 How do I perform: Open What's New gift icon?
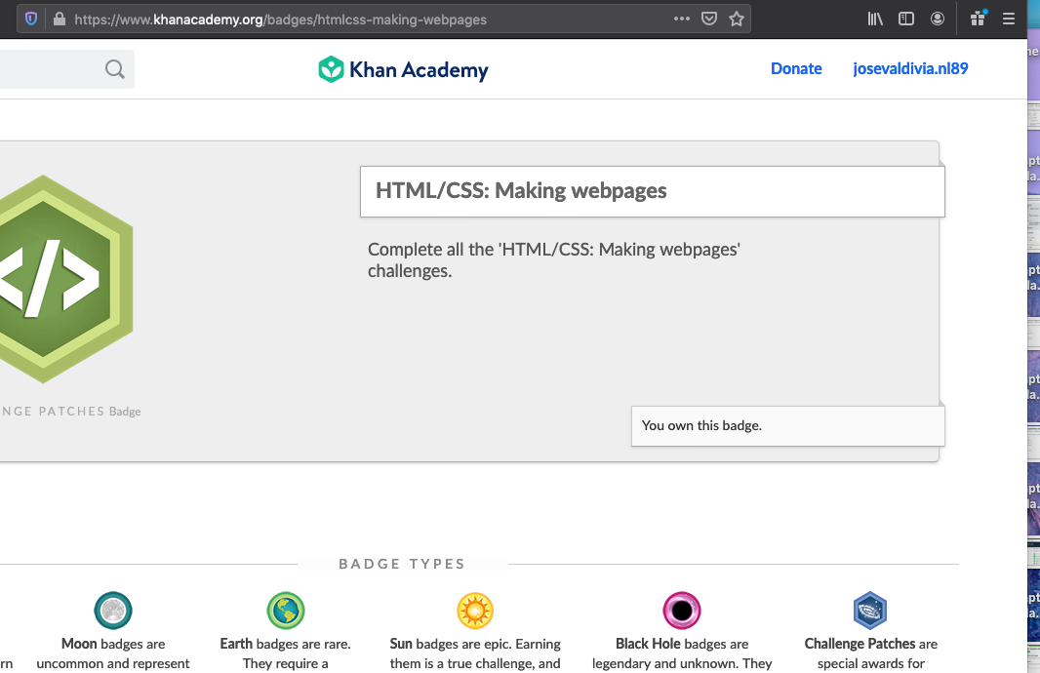978,19
